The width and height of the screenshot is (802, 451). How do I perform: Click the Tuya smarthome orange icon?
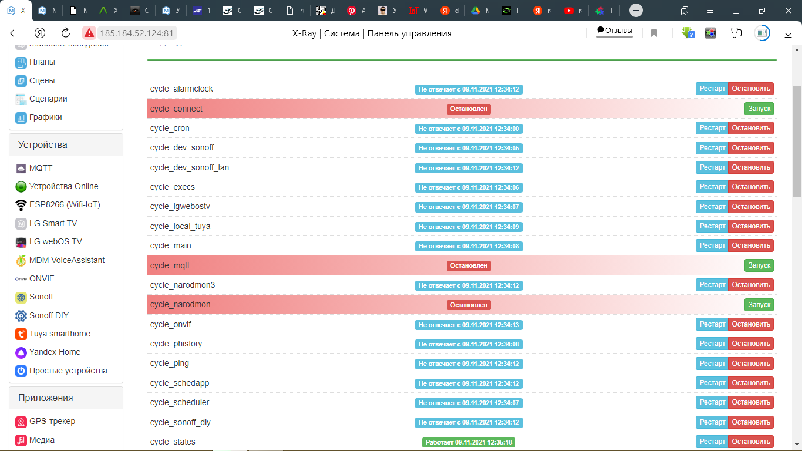point(21,334)
